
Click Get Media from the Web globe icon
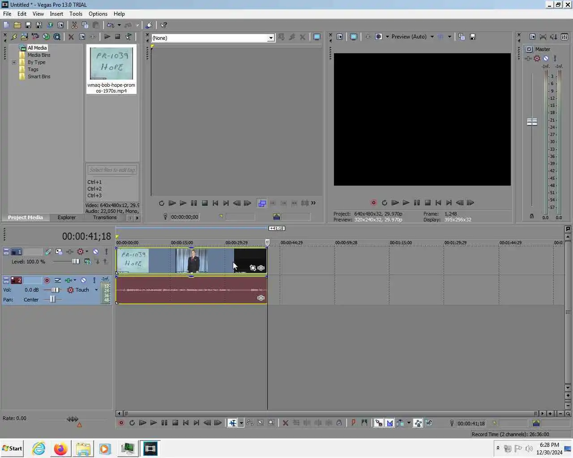point(46,37)
